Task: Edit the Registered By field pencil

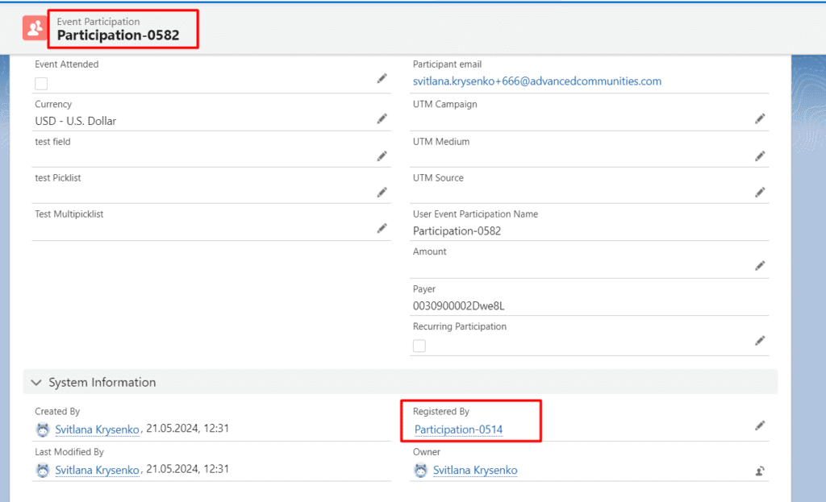Action: [759, 425]
